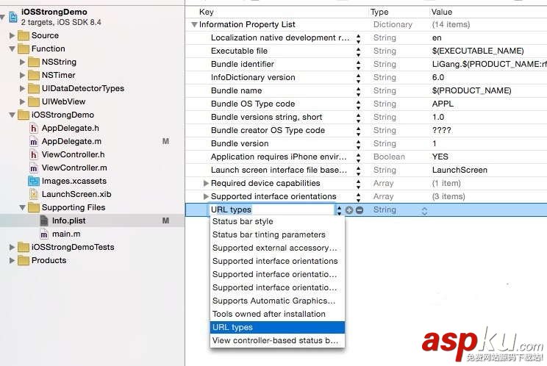Screen dimensions: 547x366
Task: Collapse the Function group
Action: point(12,49)
